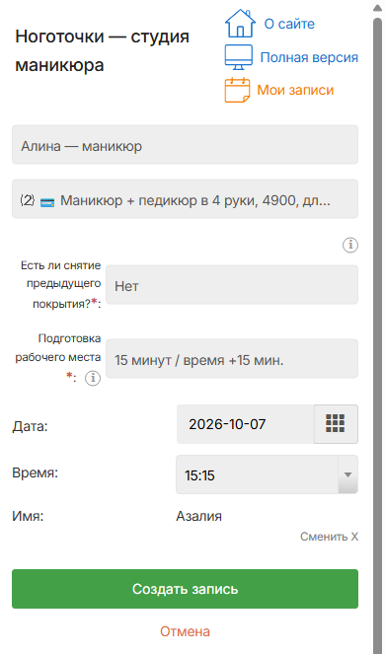Click the info icon beside Подготовка рабочего места
Image resolution: width=385 pixels, height=654 pixels.
pos(93,379)
